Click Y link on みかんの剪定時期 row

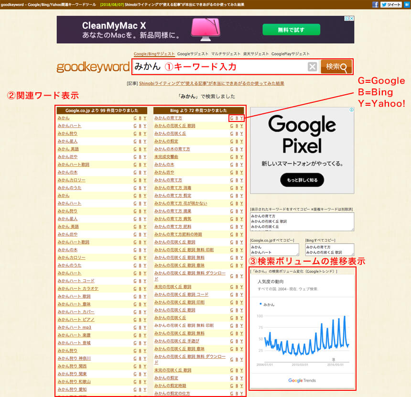point(241,386)
